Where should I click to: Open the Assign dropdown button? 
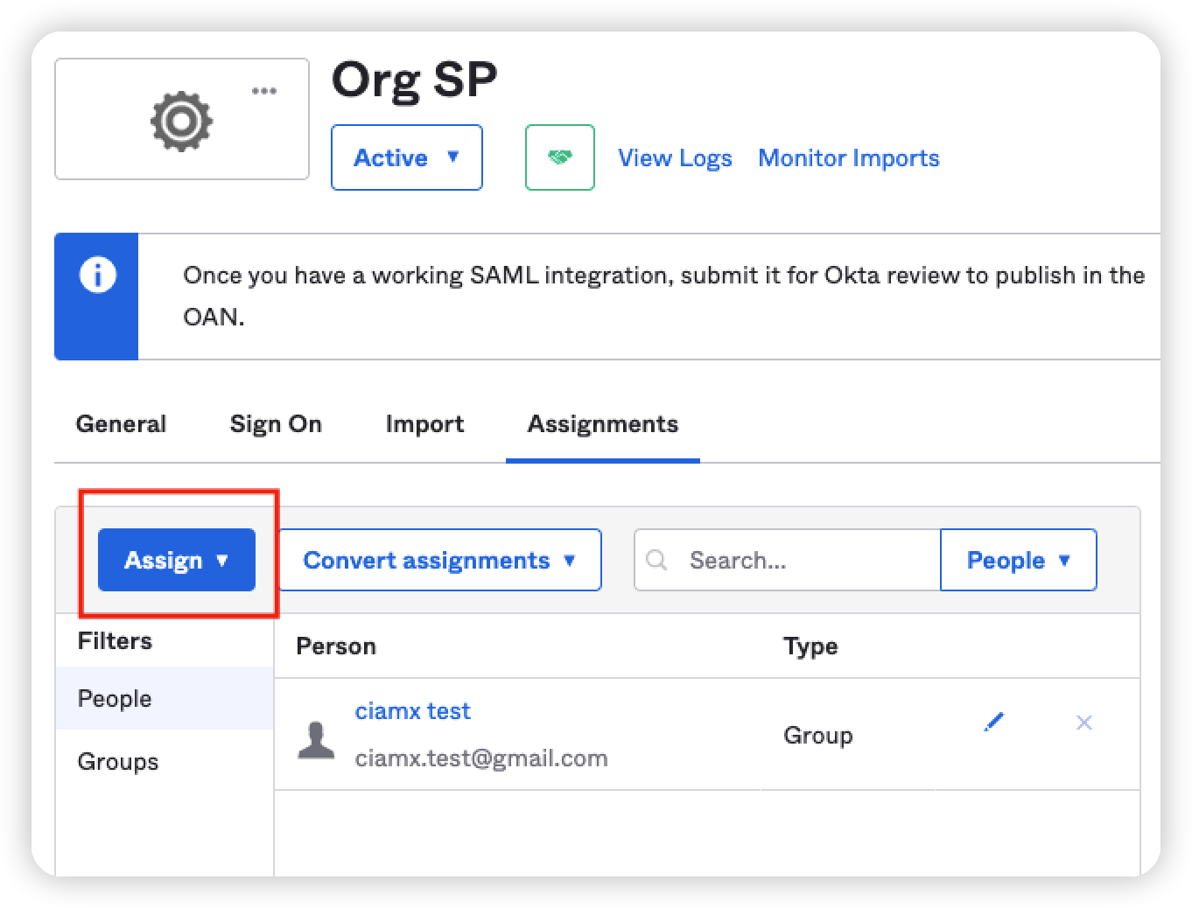[177, 560]
